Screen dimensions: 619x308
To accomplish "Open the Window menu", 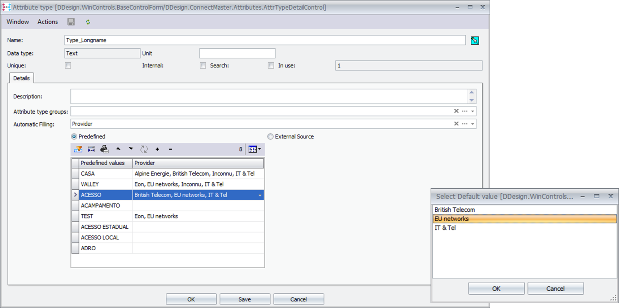I will coord(18,22).
